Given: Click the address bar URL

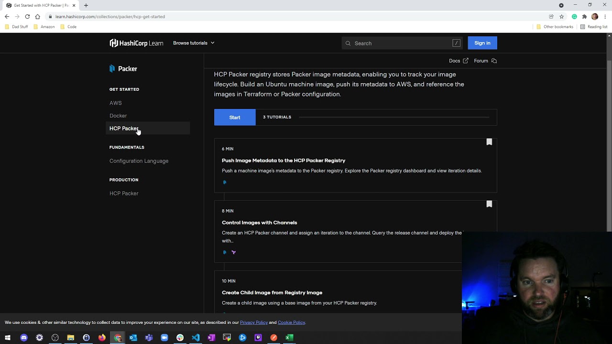Looking at the screenshot, I should pyautogui.click(x=110, y=17).
